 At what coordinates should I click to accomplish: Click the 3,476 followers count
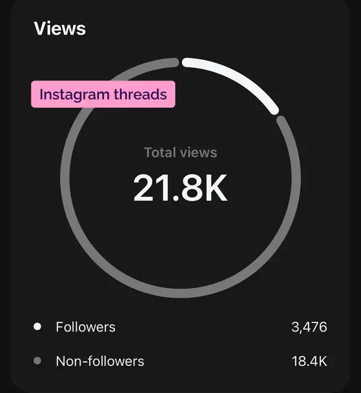[x=309, y=327]
